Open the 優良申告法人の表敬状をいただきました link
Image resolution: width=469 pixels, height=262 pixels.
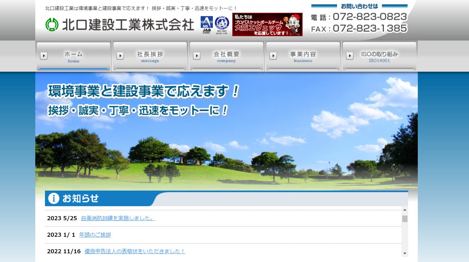[x=135, y=251]
